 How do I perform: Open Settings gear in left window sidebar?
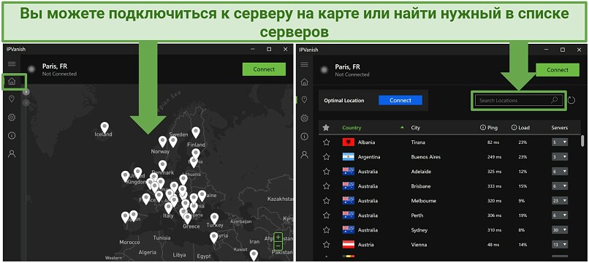pyautogui.click(x=12, y=118)
